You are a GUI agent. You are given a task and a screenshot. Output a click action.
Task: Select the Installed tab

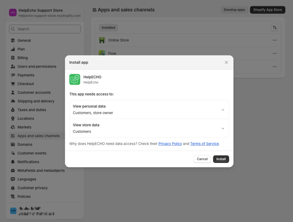[108, 28]
